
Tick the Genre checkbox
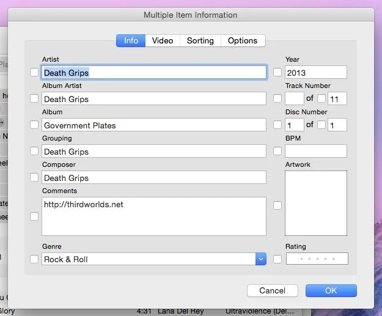[x=34, y=259]
